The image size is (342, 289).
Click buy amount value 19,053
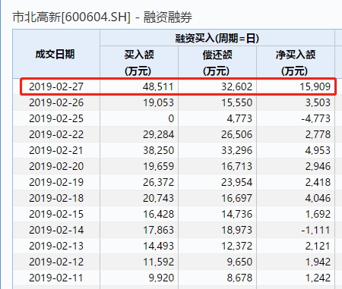158,102
